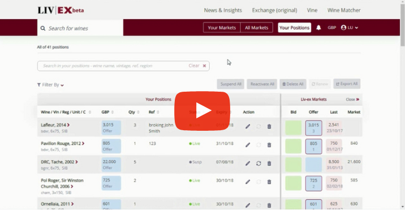Click Reactivate All button
Viewport: 405px width, 210px height.
click(262, 84)
